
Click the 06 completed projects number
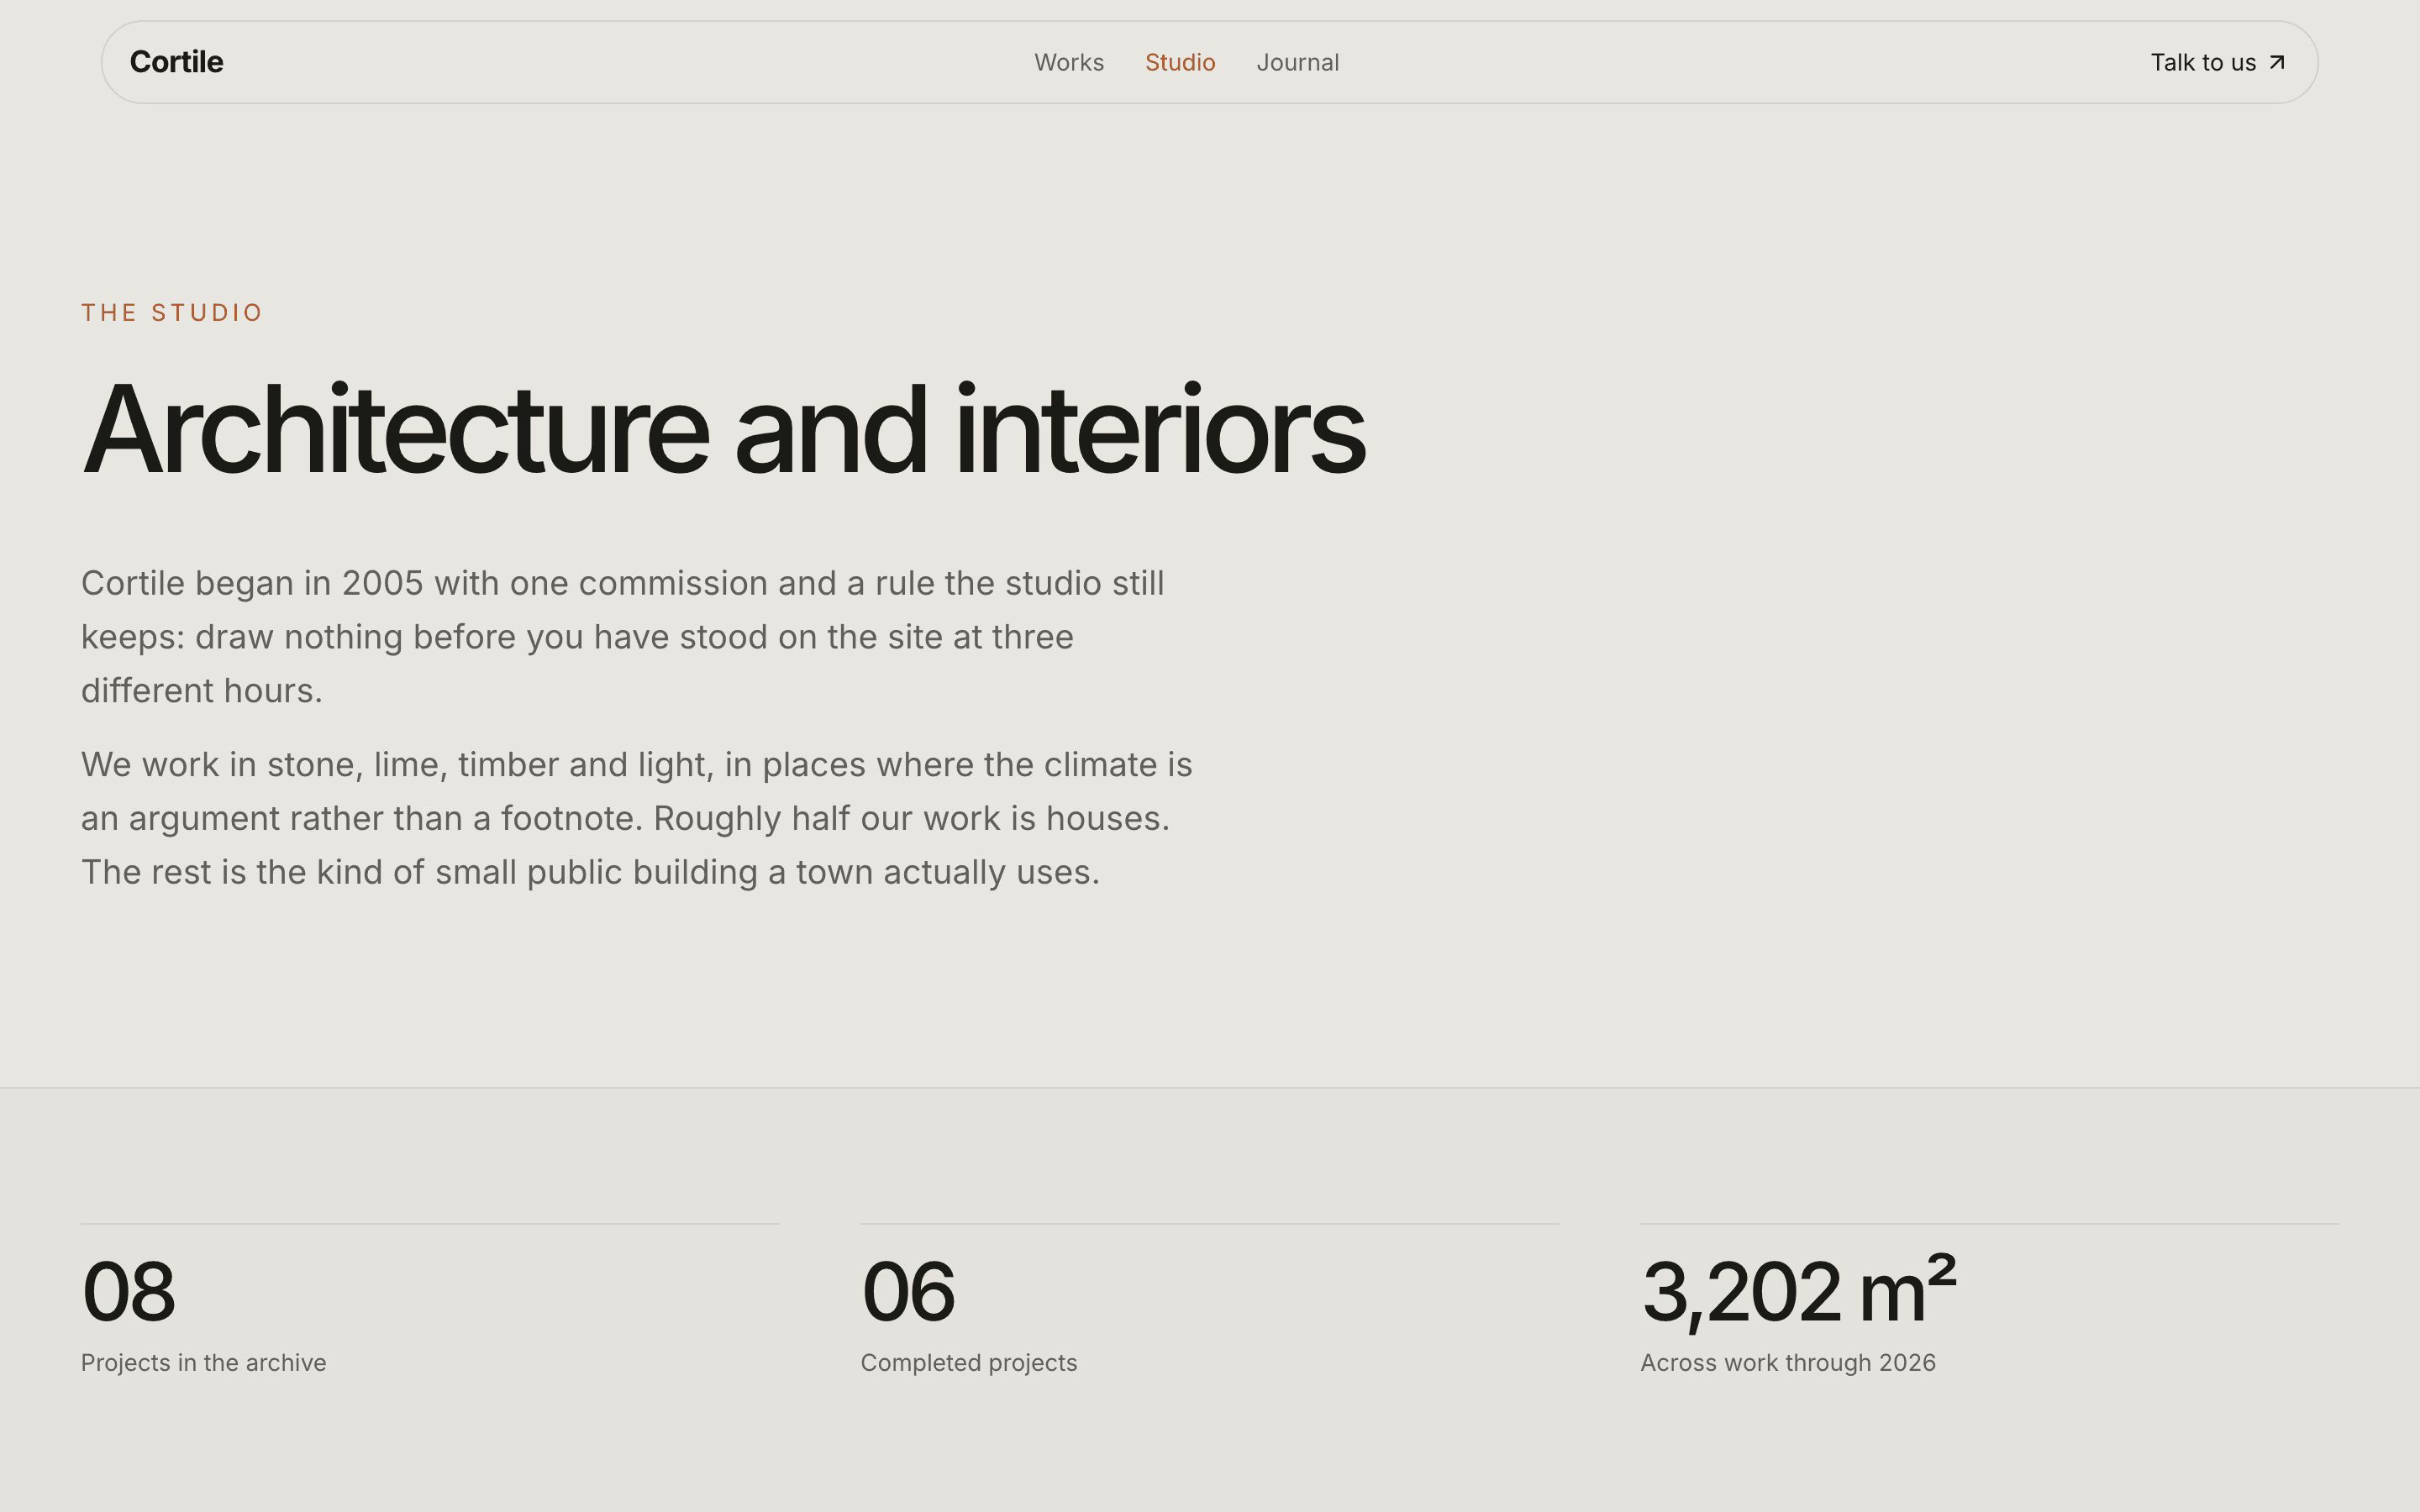click(908, 1291)
